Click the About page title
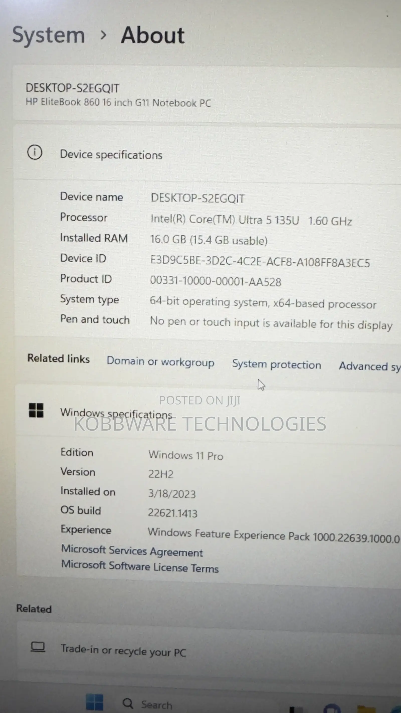401x713 pixels. (x=153, y=36)
